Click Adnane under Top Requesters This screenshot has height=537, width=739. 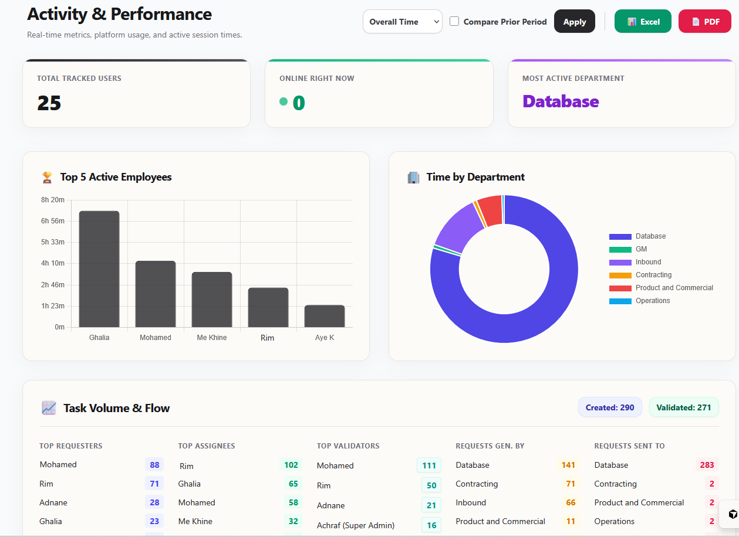click(x=53, y=502)
